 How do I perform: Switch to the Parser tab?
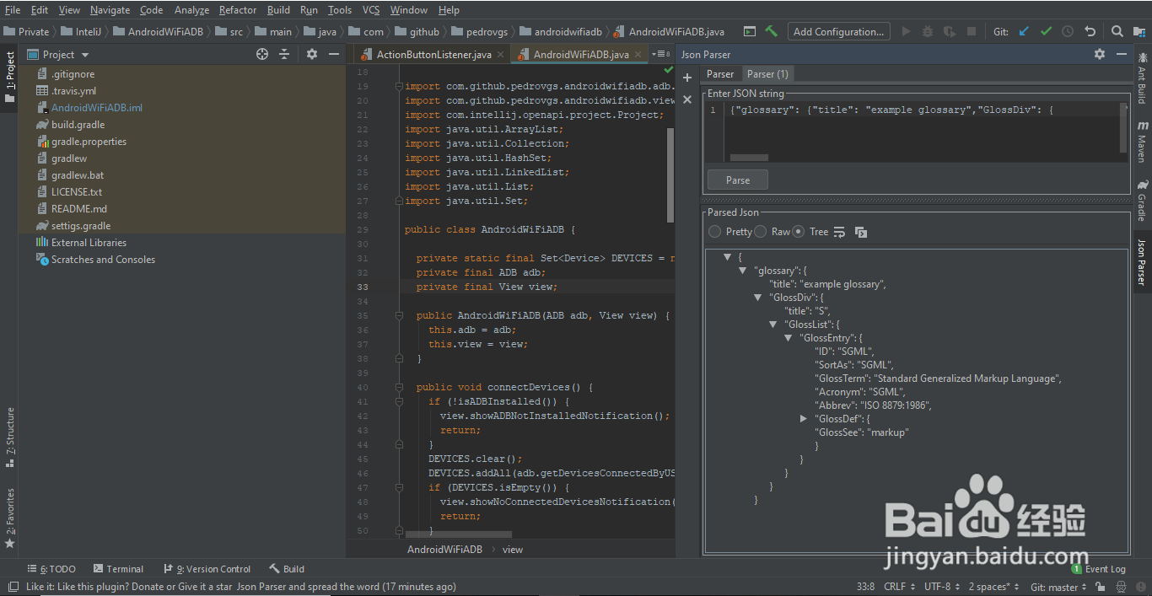(719, 74)
